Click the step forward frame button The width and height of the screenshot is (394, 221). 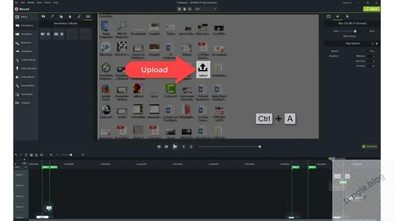[166, 147]
